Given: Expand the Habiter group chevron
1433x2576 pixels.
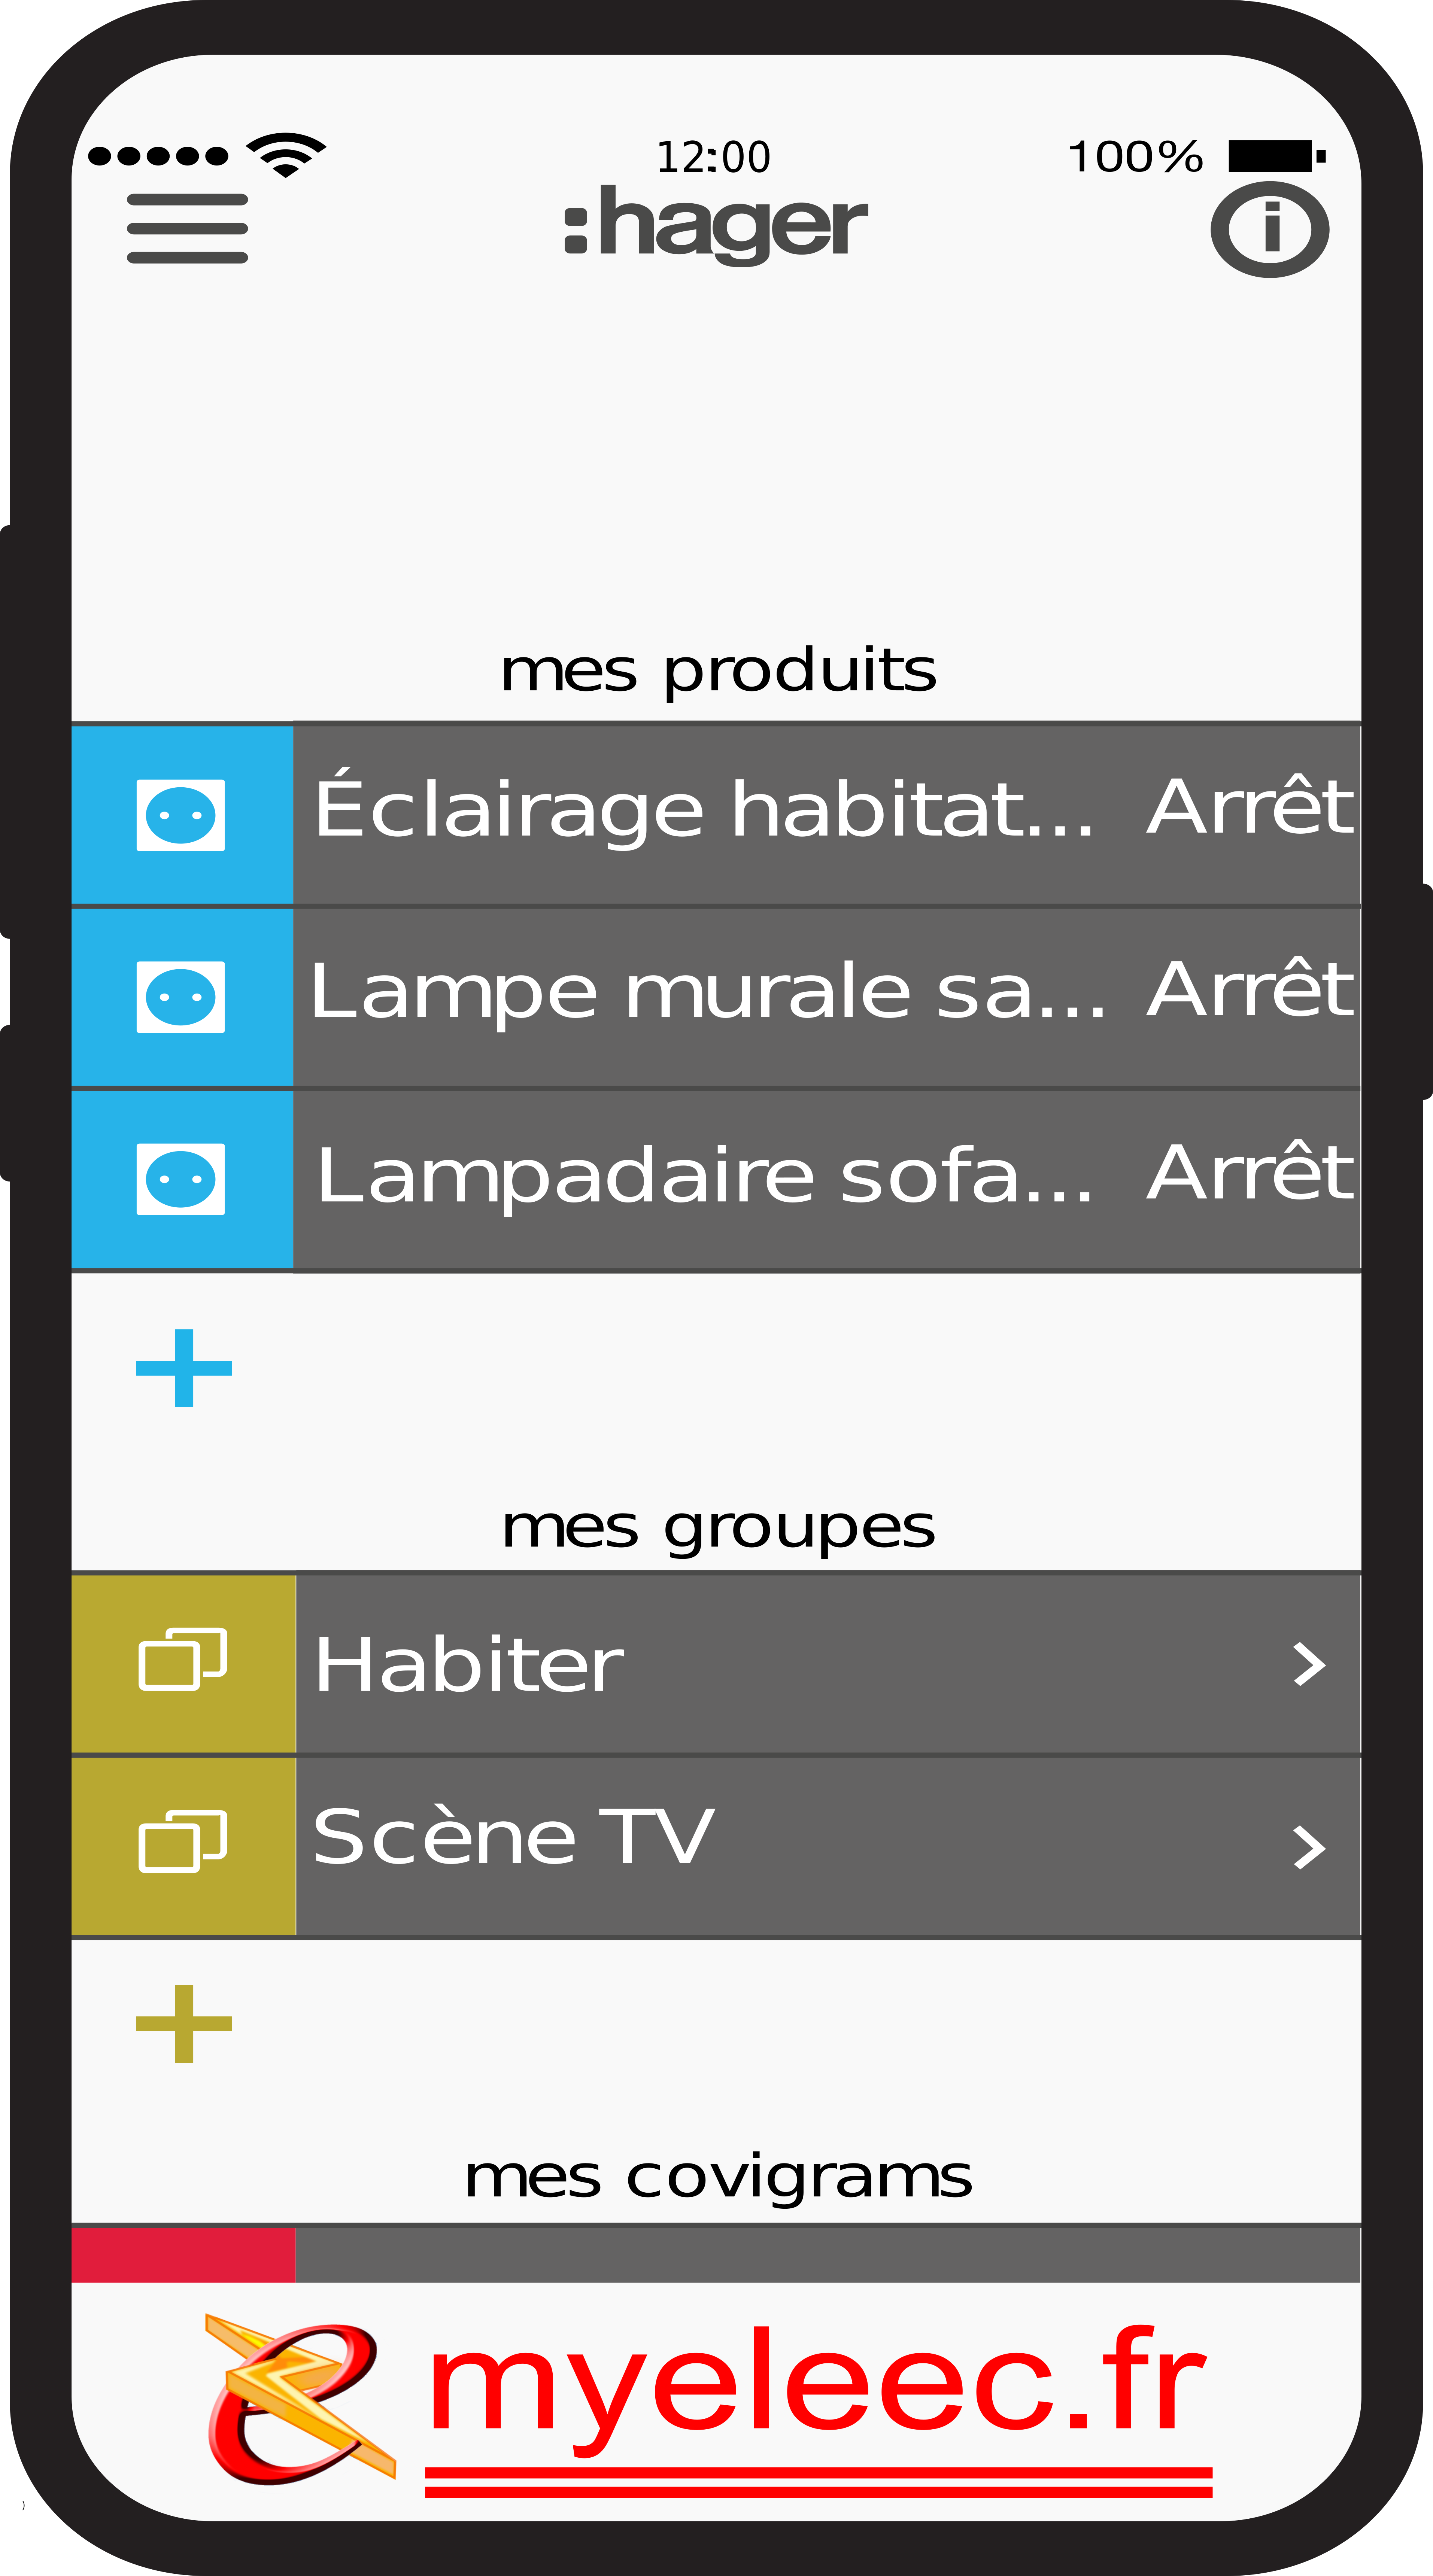Looking at the screenshot, I should [x=1309, y=1664].
